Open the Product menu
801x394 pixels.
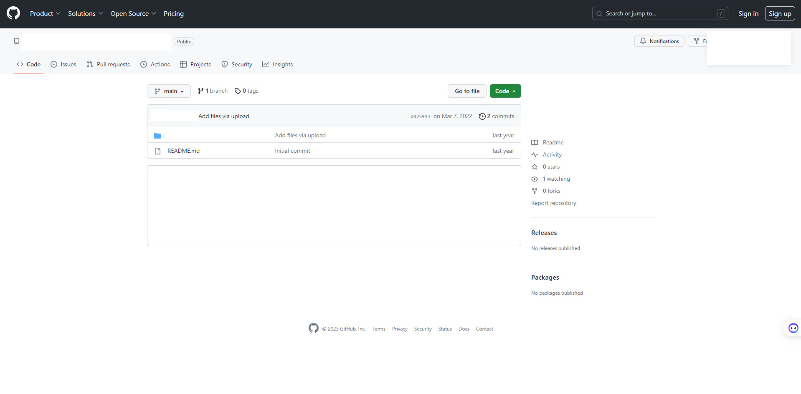point(45,13)
